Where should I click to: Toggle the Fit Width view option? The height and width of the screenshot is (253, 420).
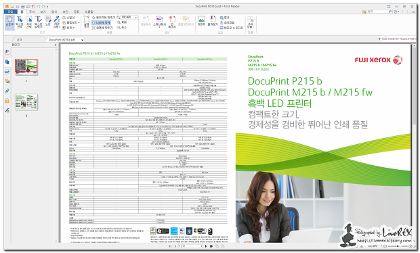coord(101,23)
